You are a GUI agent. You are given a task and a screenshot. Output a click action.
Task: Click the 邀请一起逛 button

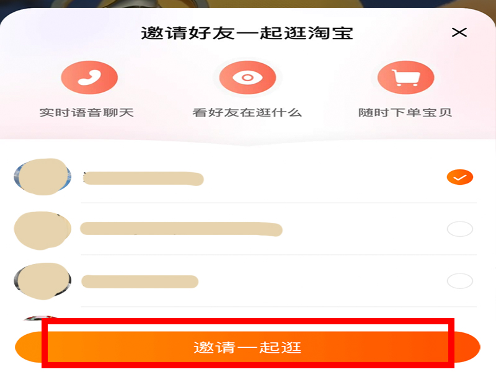[247, 347]
